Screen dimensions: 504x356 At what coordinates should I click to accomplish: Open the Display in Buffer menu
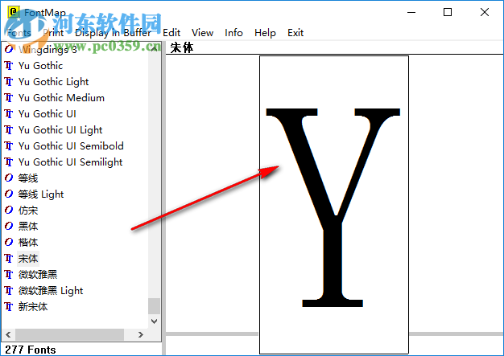point(113,33)
